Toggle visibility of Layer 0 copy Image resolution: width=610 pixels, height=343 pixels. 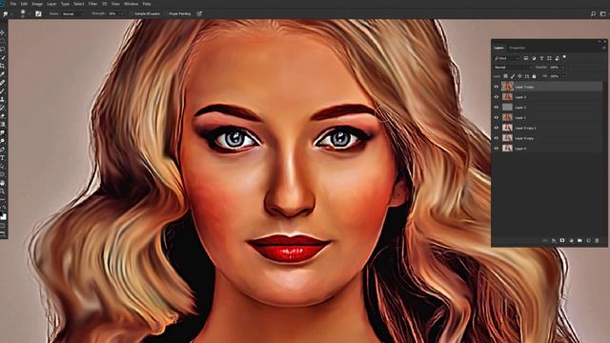tap(496, 138)
